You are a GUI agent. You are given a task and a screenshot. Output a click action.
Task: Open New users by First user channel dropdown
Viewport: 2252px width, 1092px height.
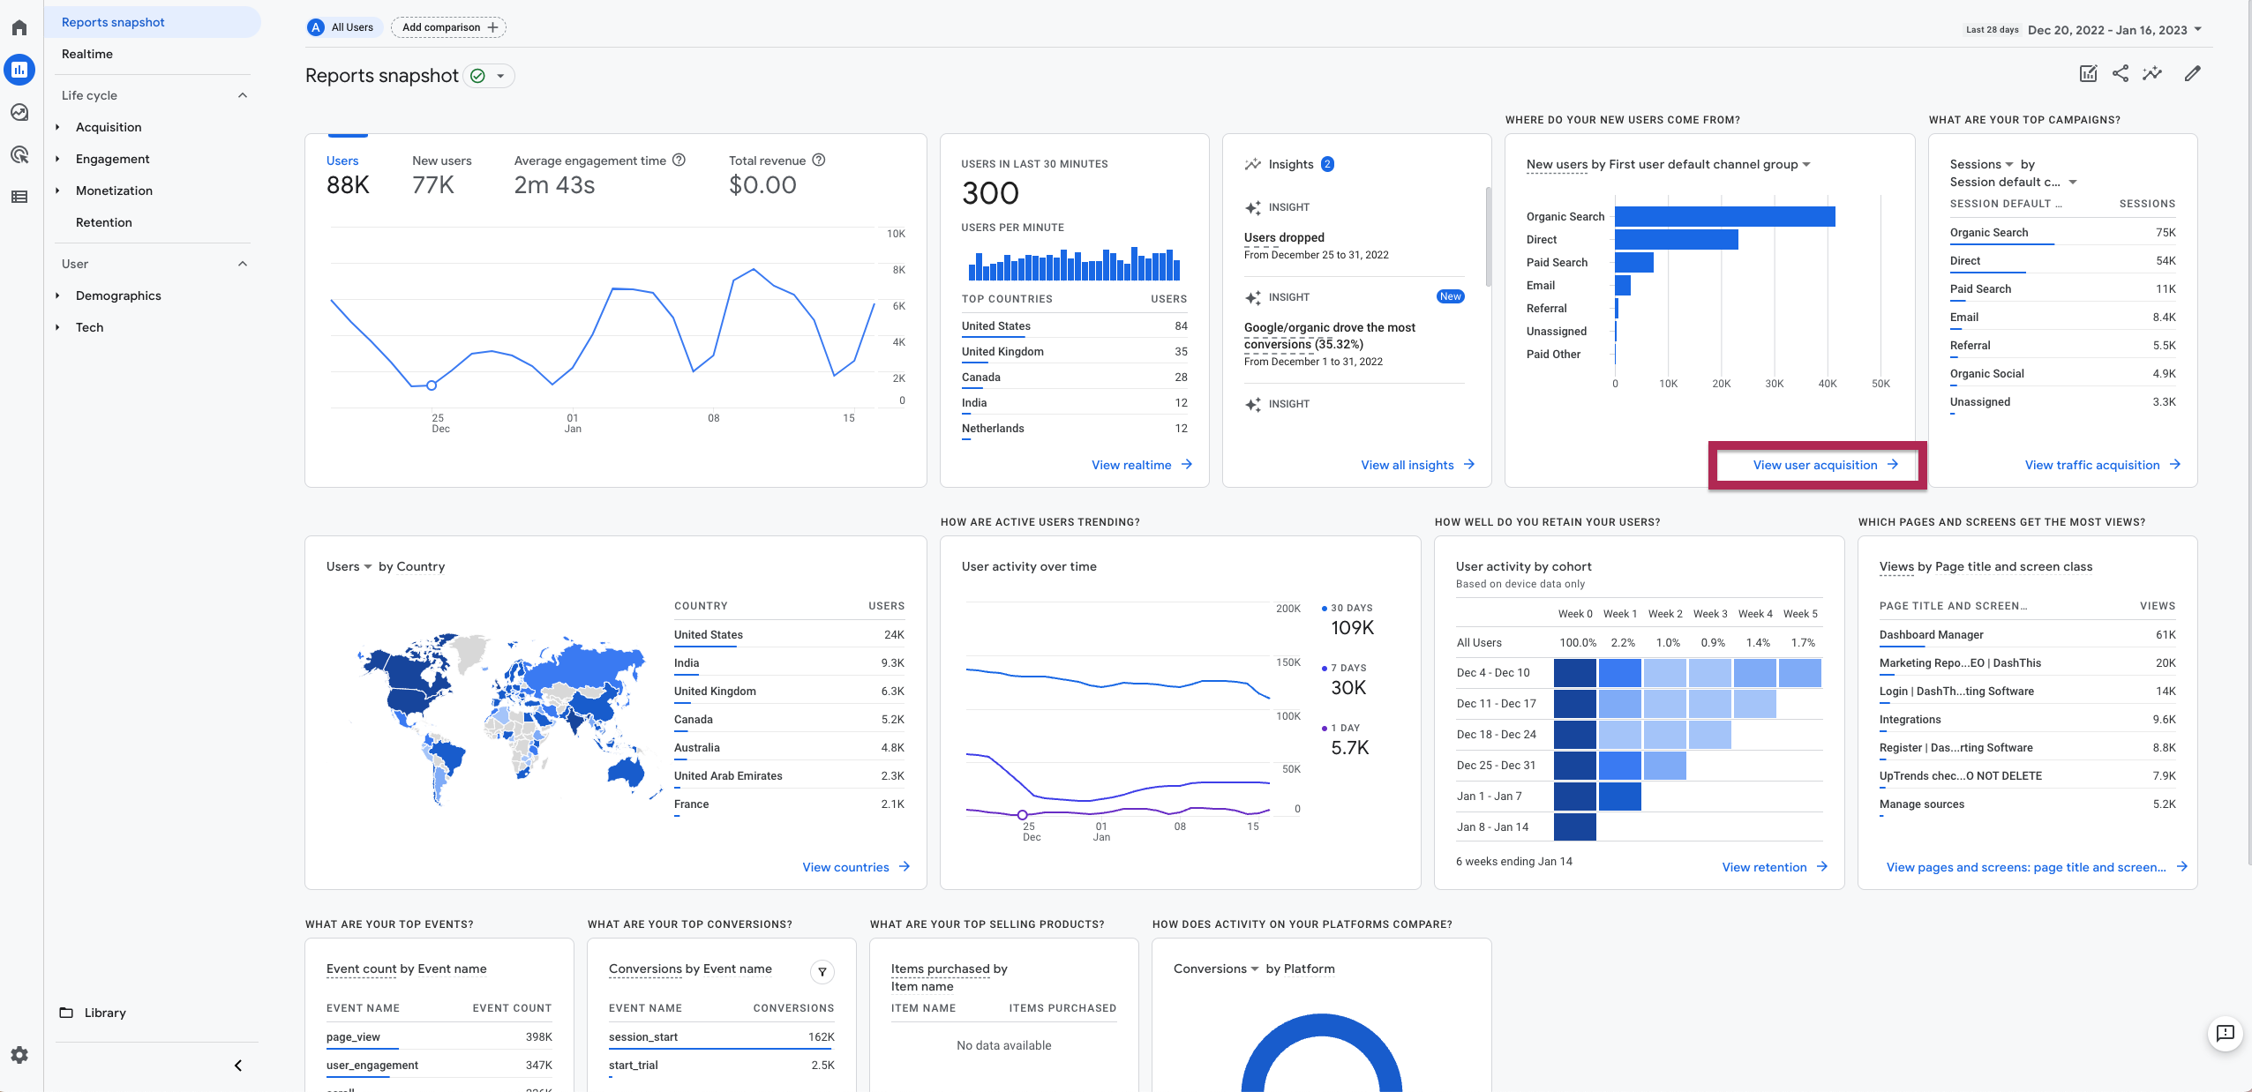1806,165
